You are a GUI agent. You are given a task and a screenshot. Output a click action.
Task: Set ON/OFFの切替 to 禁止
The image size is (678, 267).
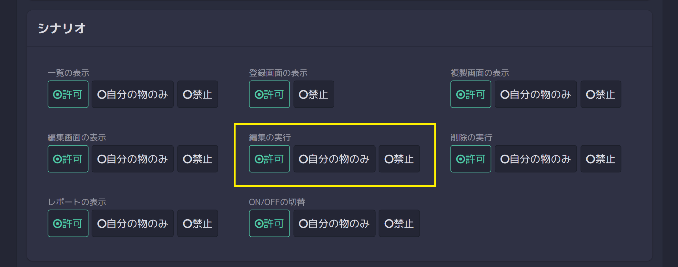coord(399,223)
